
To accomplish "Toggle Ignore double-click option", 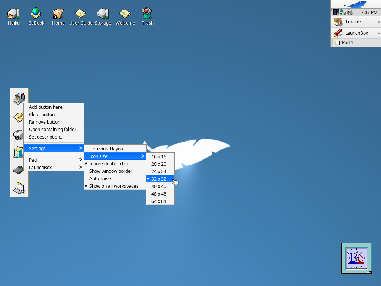I will [115, 164].
